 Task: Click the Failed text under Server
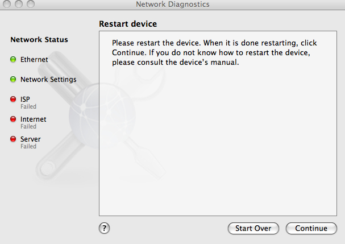click(x=28, y=146)
